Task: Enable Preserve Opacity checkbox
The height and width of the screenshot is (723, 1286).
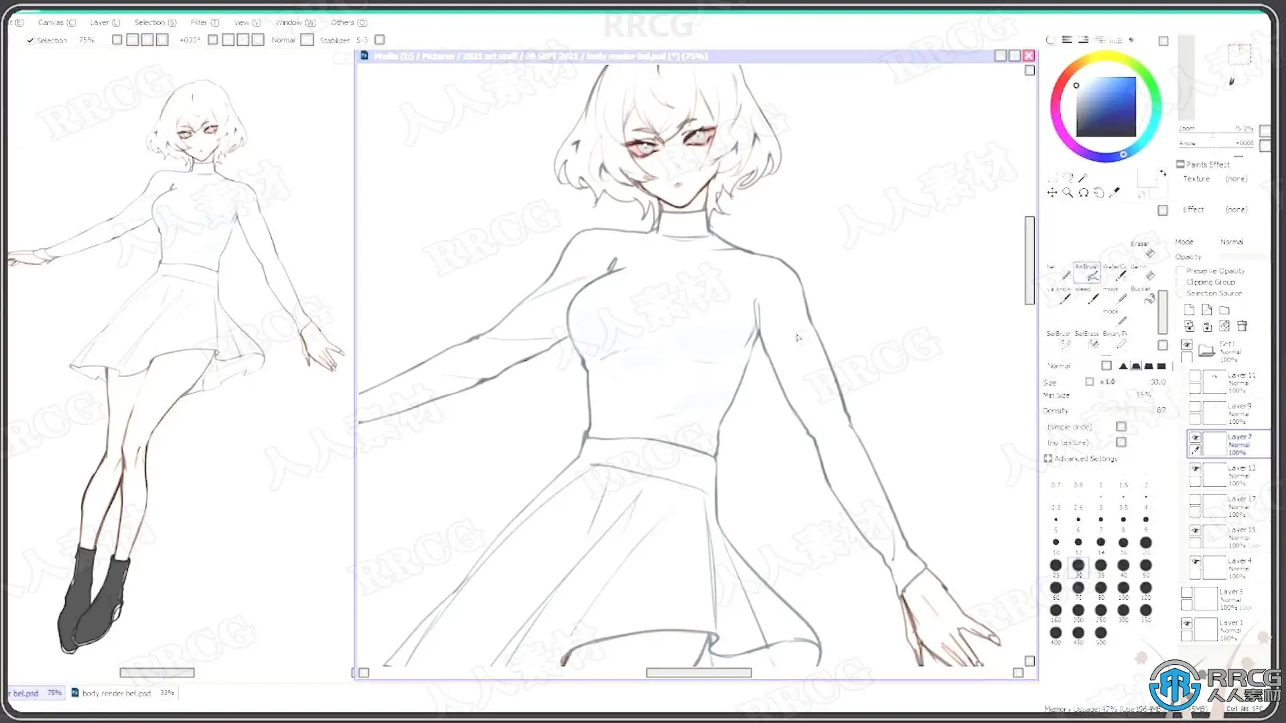Action: click(1181, 270)
